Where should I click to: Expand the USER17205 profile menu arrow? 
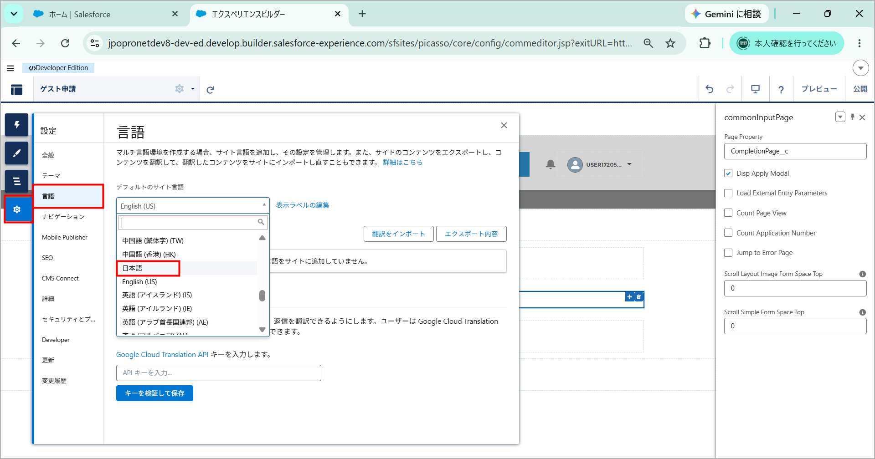(x=629, y=164)
